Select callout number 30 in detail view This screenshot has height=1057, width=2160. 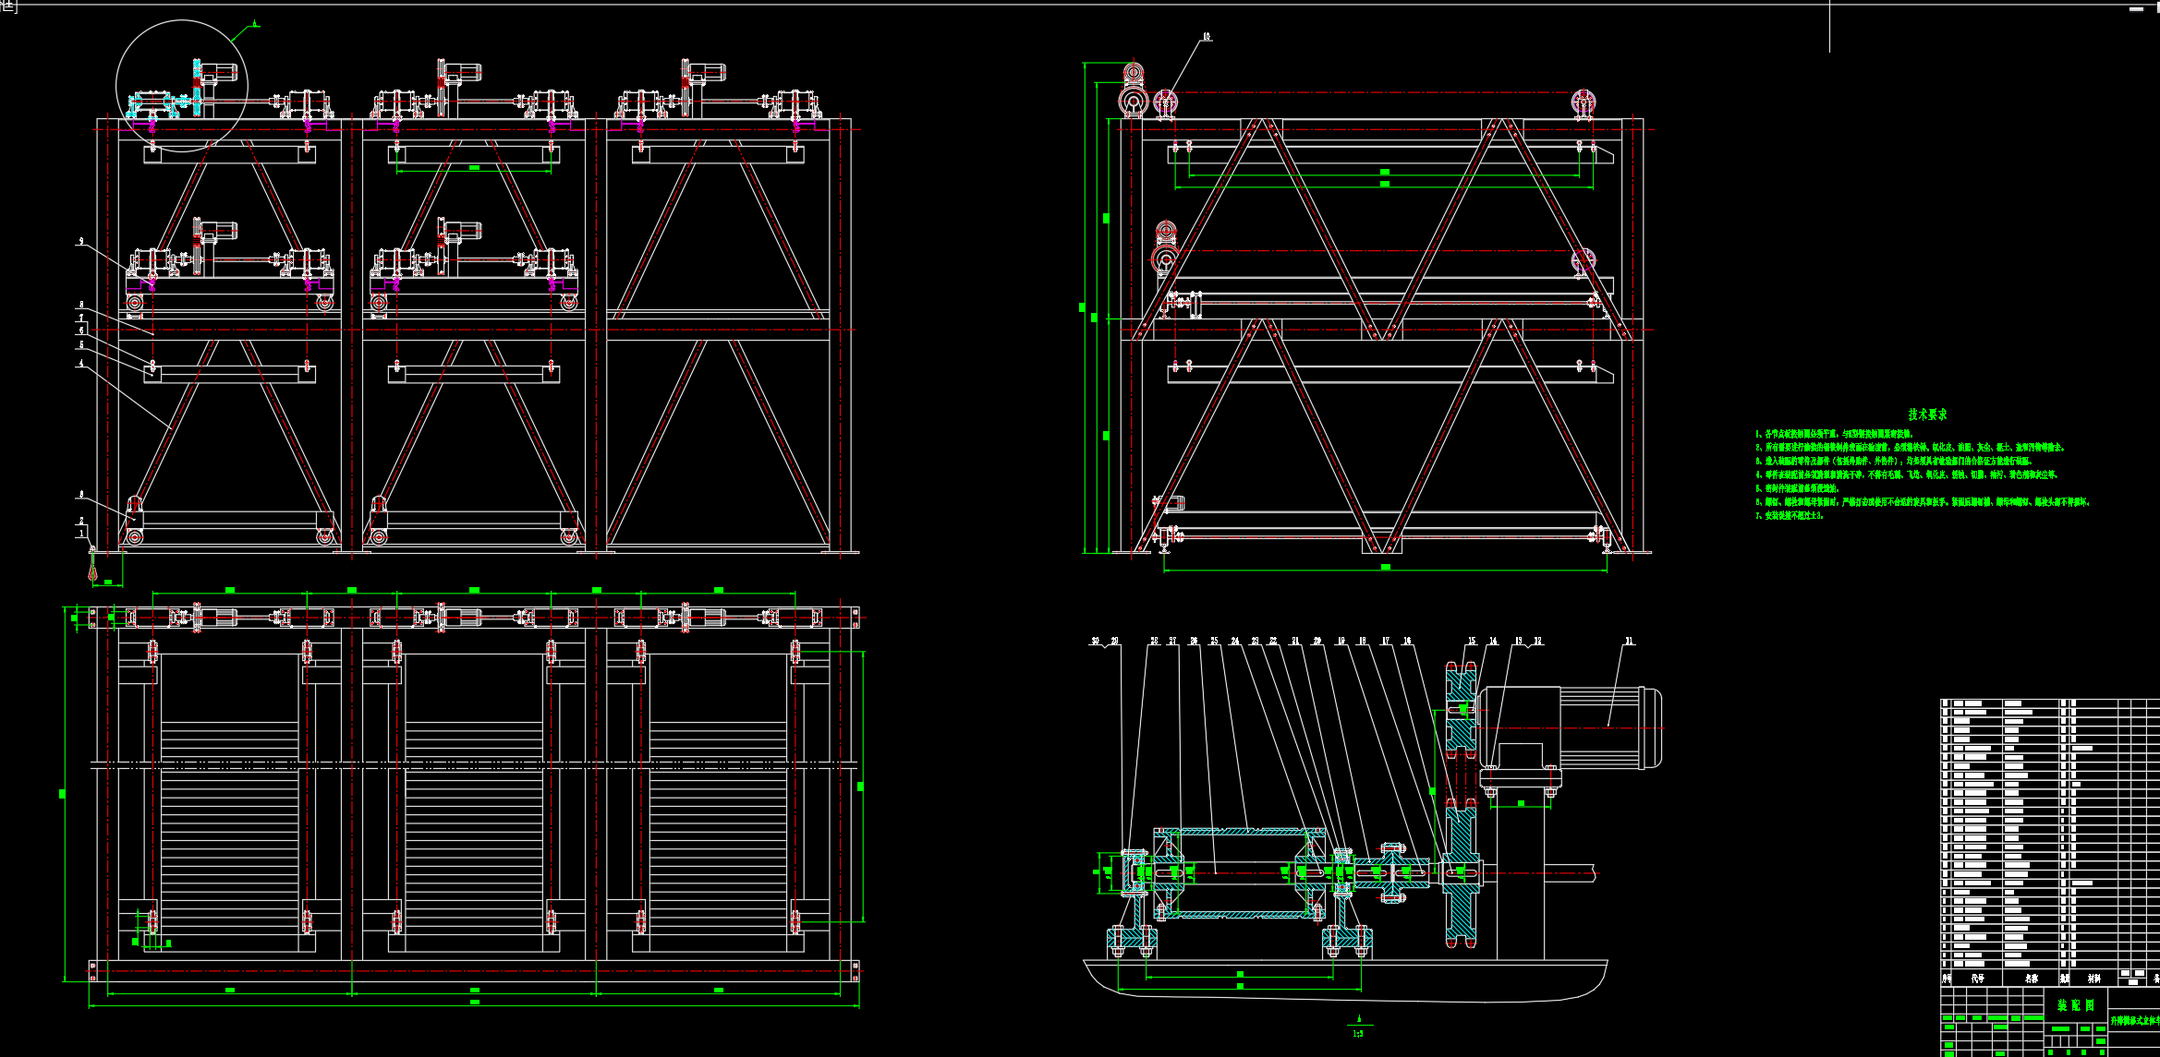coord(1096,641)
